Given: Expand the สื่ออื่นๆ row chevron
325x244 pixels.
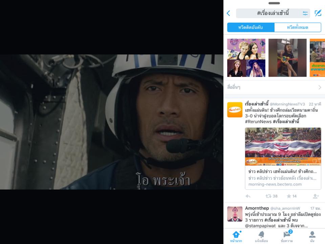Looking at the screenshot, I should coord(320,87).
